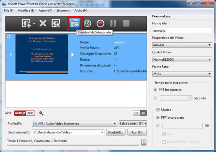Click 'Totale: 1 Elemento, Controllato: 1 Elemento' status
Screen dimensions: 216x152
(x=37, y=141)
